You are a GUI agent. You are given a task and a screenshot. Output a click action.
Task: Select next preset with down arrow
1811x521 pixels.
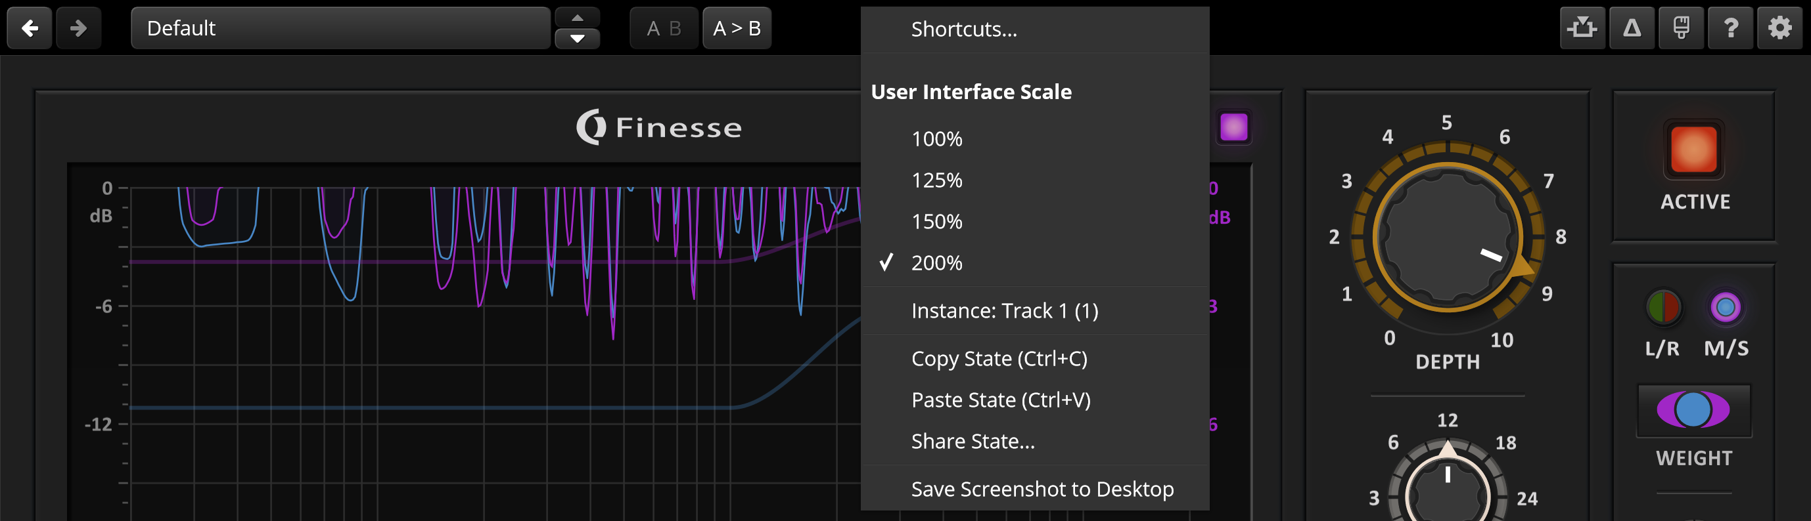pos(577,39)
